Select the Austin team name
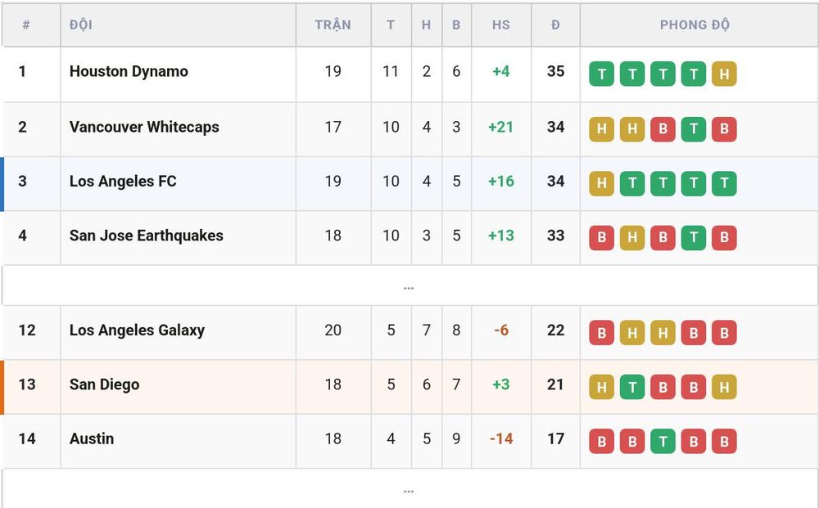The image size is (819, 508). [92, 438]
